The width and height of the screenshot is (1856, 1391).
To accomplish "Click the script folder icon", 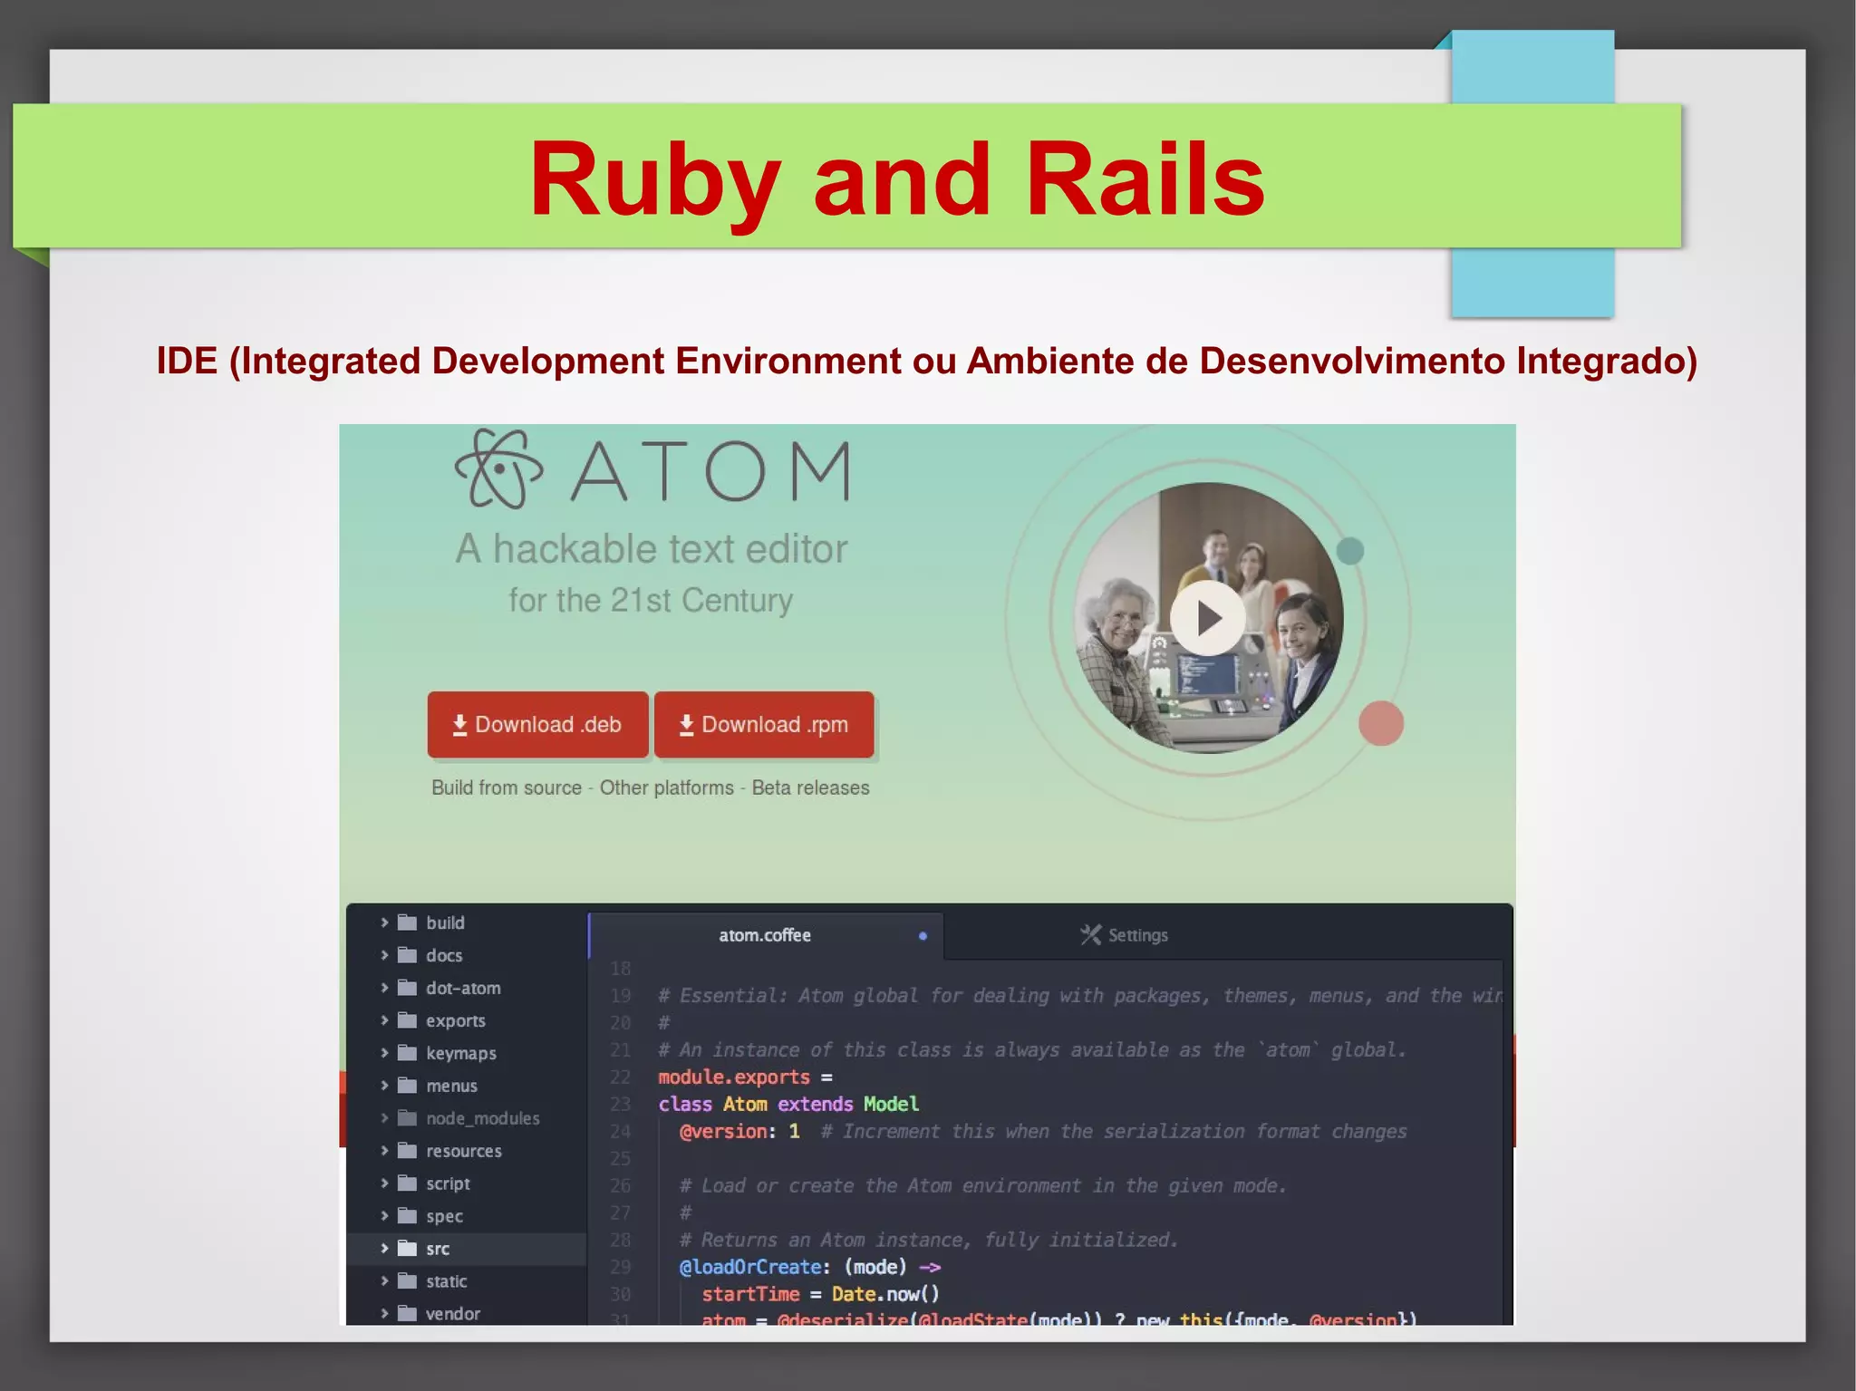I will tap(408, 1183).
